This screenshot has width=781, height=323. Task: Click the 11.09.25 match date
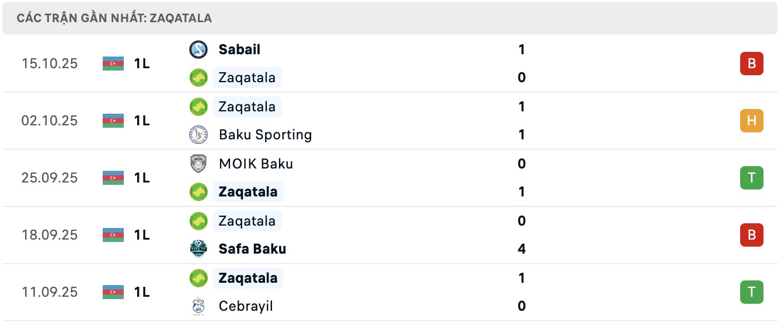(50, 292)
